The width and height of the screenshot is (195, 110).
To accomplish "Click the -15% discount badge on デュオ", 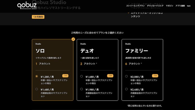I will [110, 76].
